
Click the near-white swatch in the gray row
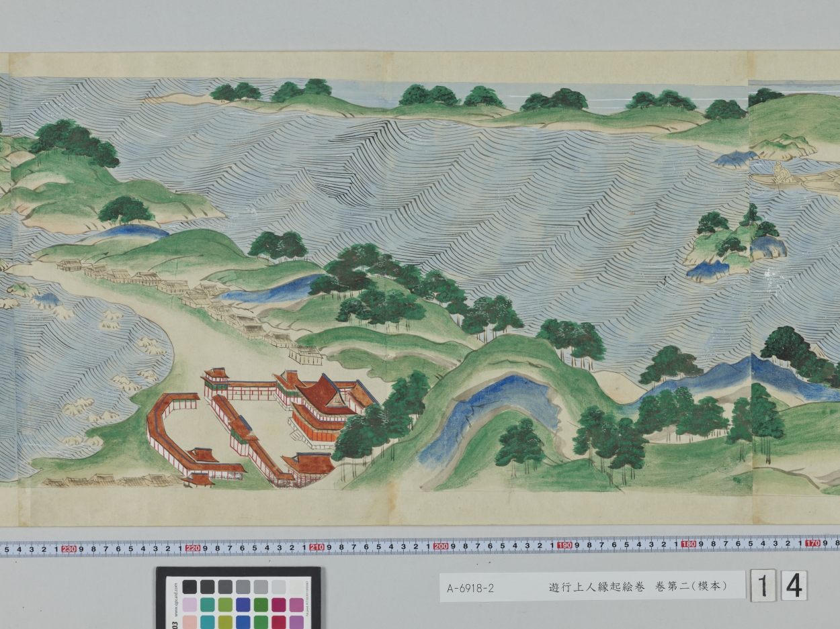tap(296, 587)
